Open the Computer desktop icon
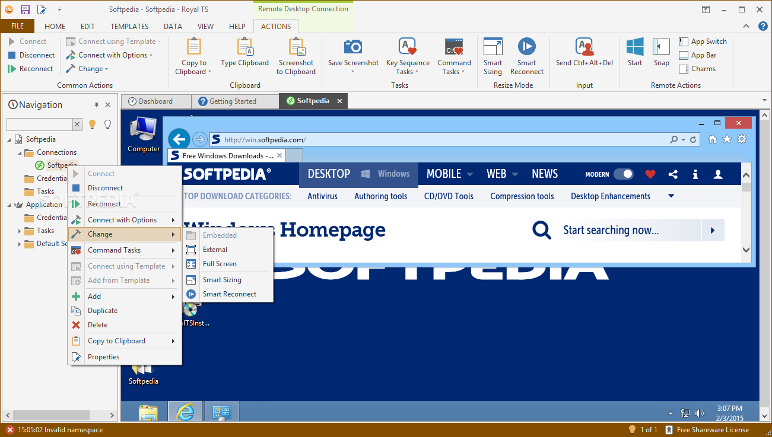772x437 pixels. pyautogui.click(x=144, y=134)
